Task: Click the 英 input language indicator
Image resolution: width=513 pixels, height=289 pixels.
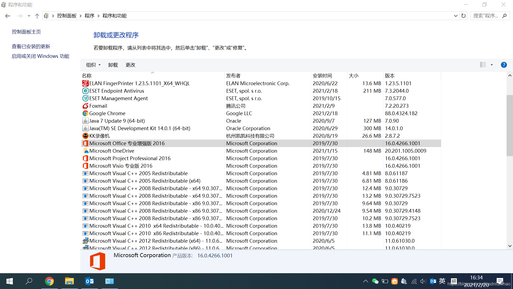Action: point(442,281)
